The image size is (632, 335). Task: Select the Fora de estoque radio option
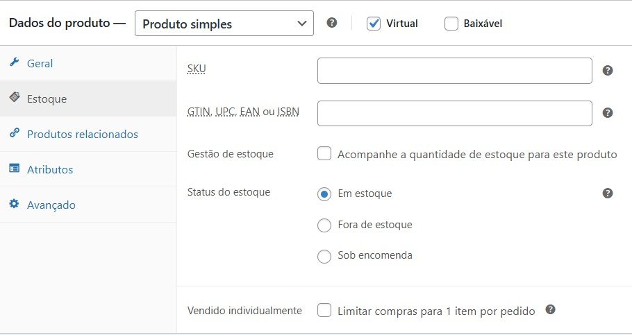324,225
